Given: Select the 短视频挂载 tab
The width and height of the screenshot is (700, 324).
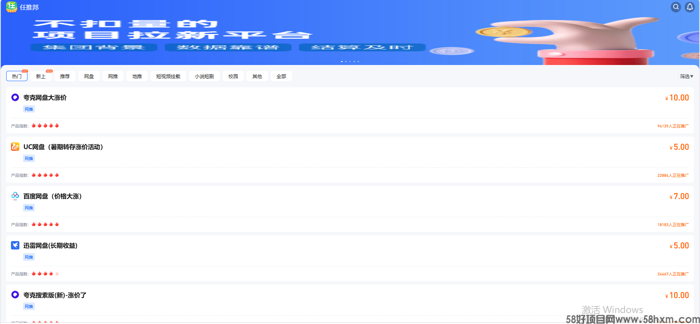Looking at the screenshot, I should tap(168, 76).
